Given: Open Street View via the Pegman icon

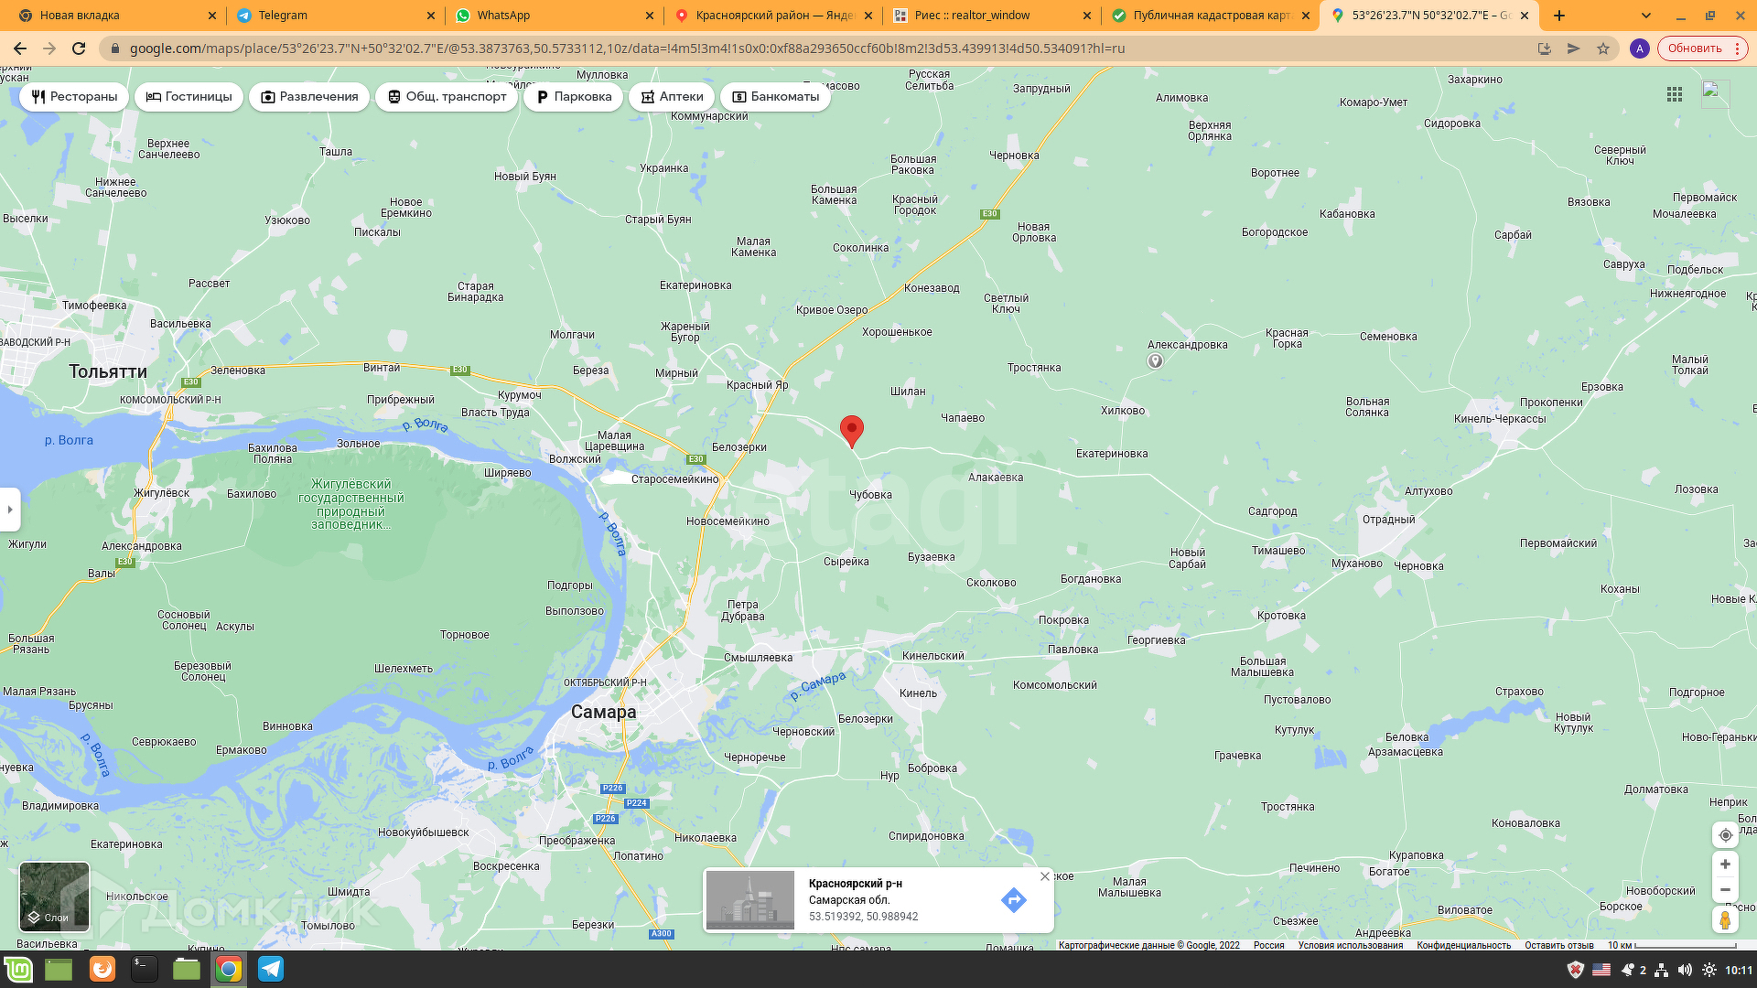Looking at the screenshot, I should click(x=1725, y=920).
